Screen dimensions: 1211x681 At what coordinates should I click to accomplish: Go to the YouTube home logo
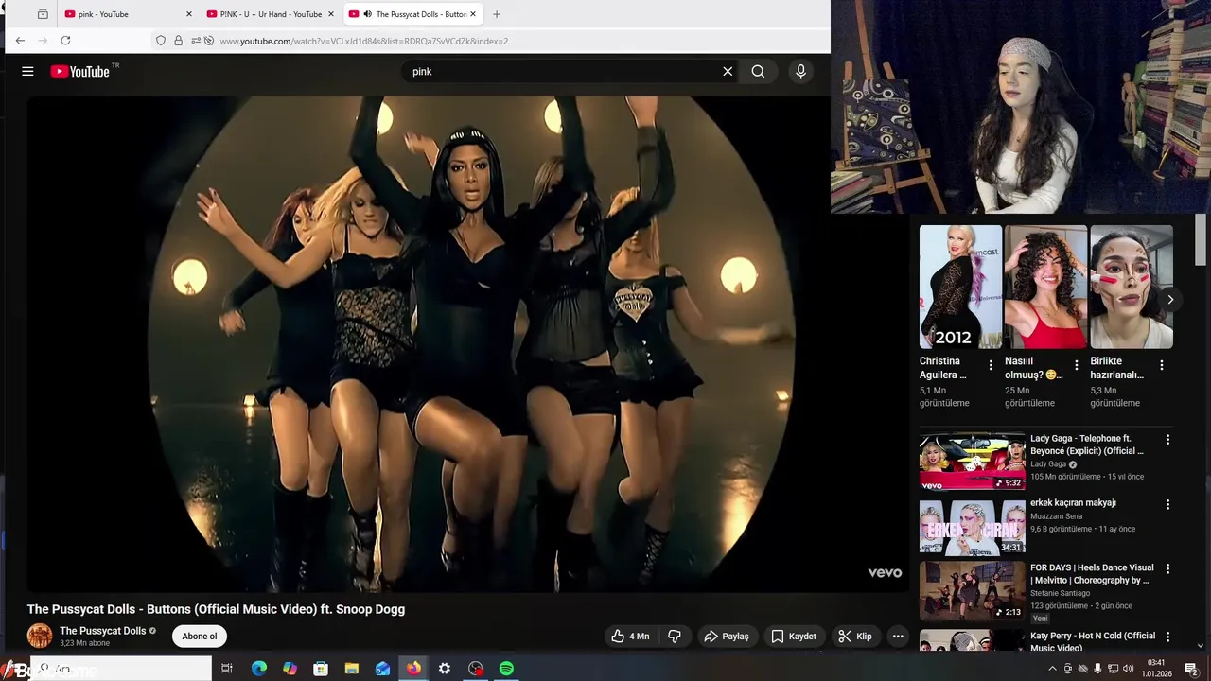click(x=80, y=71)
